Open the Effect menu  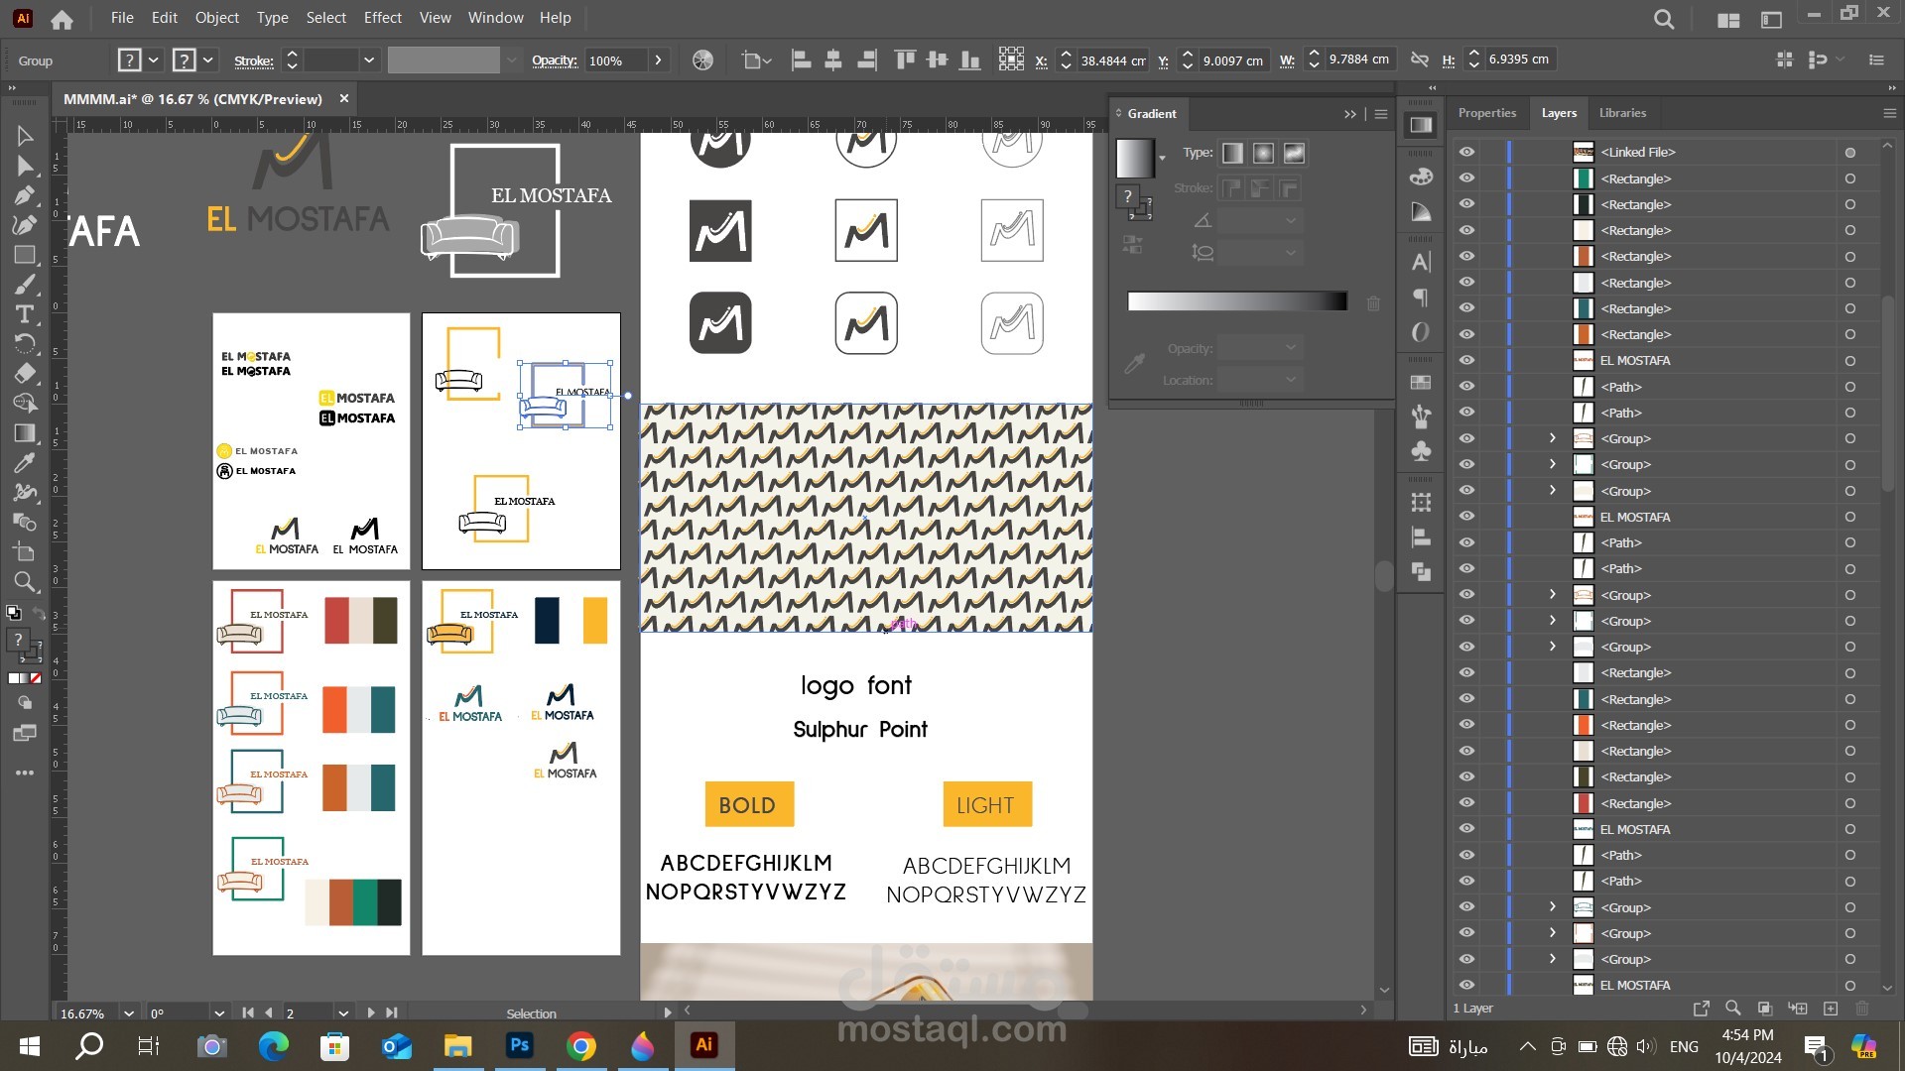(x=382, y=18)
